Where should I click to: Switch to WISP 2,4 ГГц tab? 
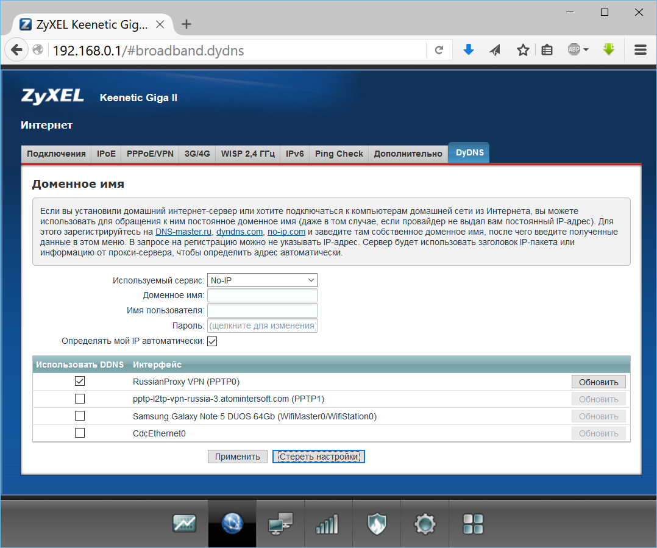pyautogui.click(x=247, y=154)
